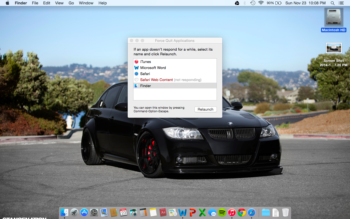Open Spotify from the Dock
This screenshot has height=219, width=350.
coord(222,212)
